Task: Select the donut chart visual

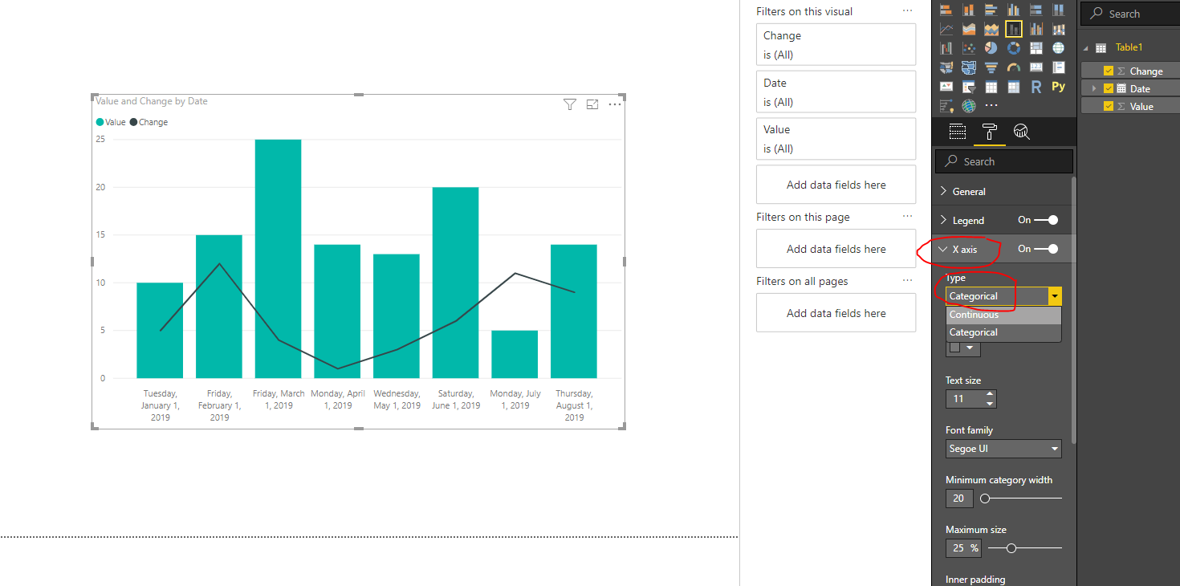Action: 1014,48
